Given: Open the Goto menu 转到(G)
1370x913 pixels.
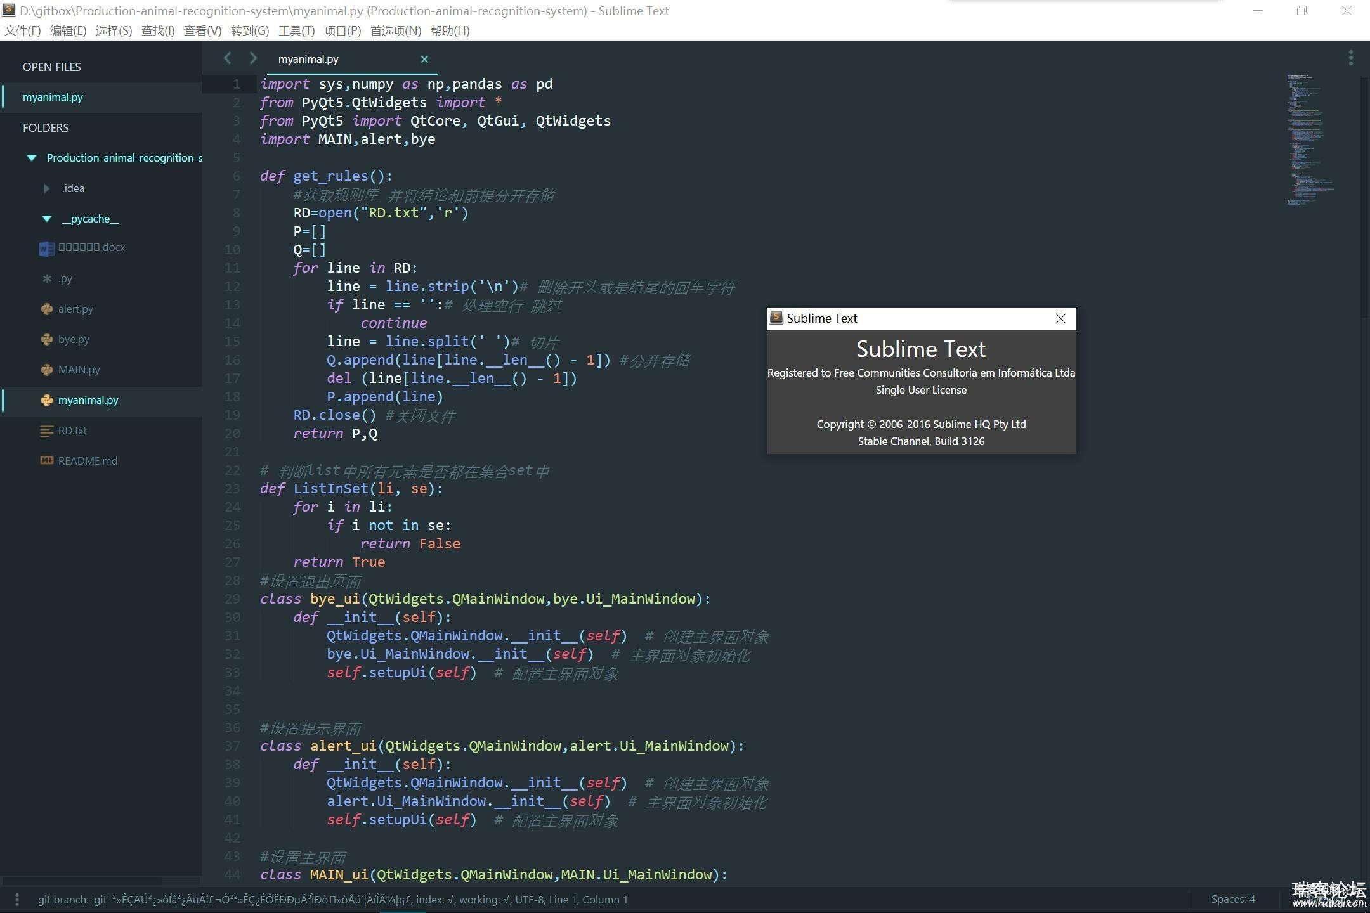Looking at the screenshot, I should tap(250, 30).
